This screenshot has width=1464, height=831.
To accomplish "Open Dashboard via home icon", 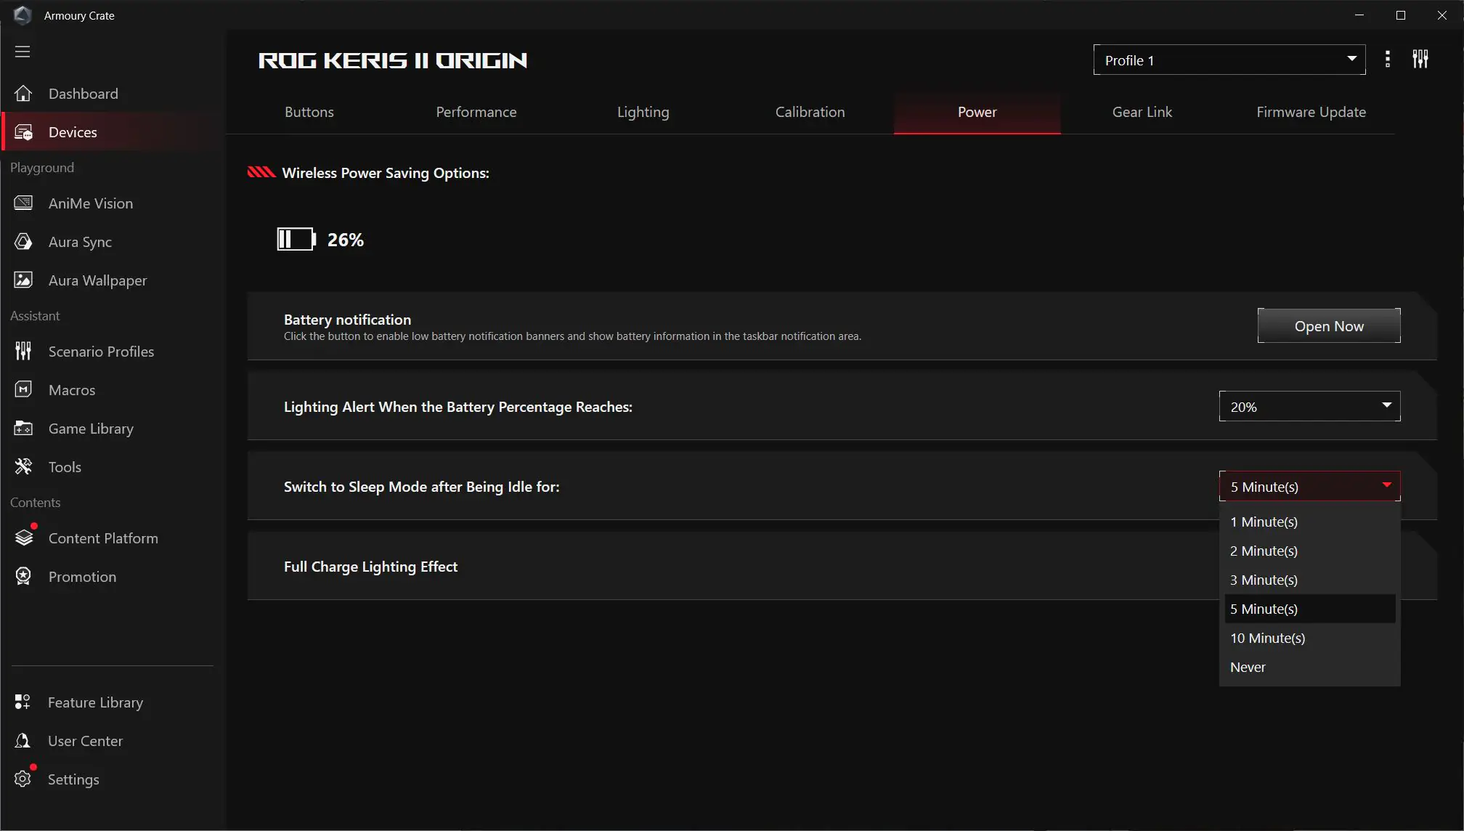I will click(x=23, y=94).
